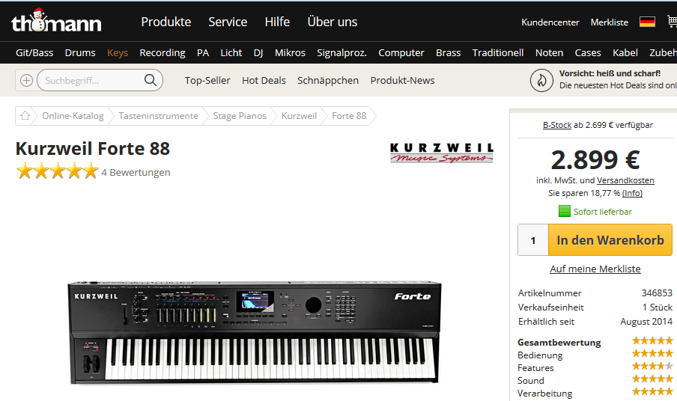Select the Brass category

pyautogui.click(x=448, y=52)
